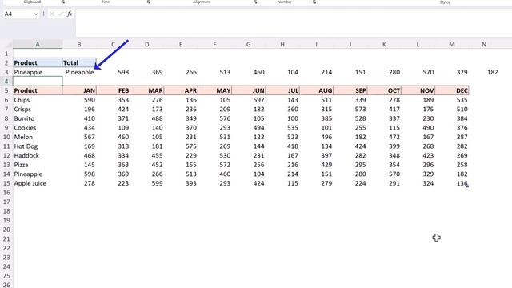The width and height of the screenshot is (512, 288).
Task: Click inside the formula bar input area
Action: [x=294, y=23]
